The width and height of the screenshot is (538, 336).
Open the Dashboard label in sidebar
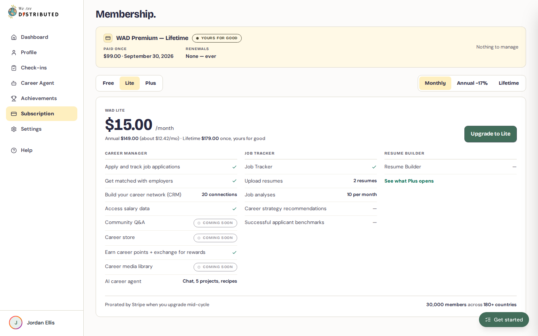pos(34,37)
